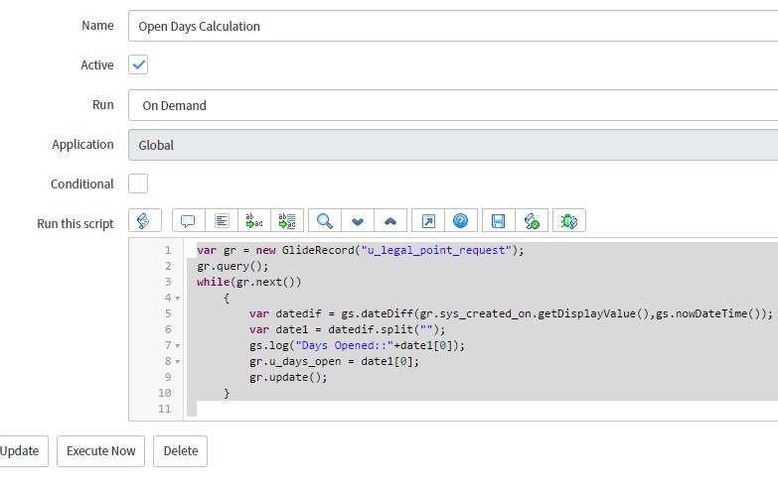Toggle the fold arrow on line 8
The height and width of the screenshot is (489, 778).
point(178,362)
